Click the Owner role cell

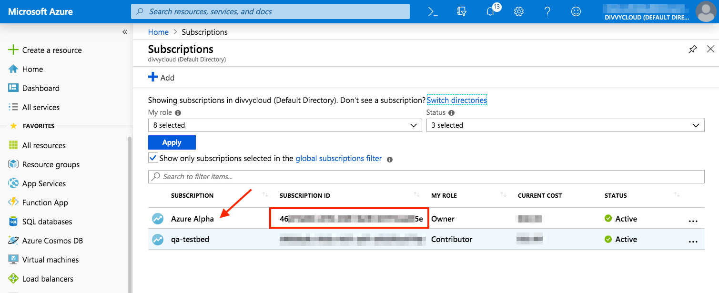(443, 219)
